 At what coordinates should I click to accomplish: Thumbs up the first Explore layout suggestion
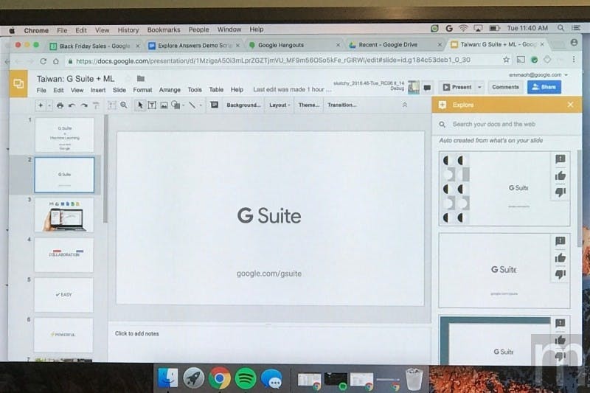click(x=560, y=176)
